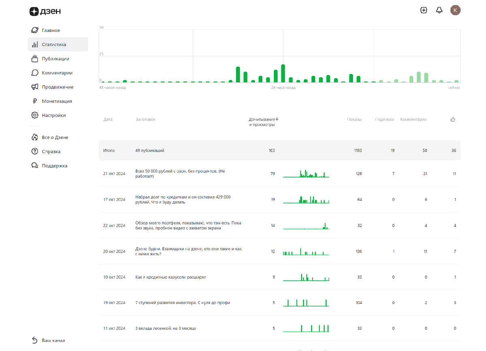Open the create publication plus icon
The image size is (486, 351).
(424, 10)
